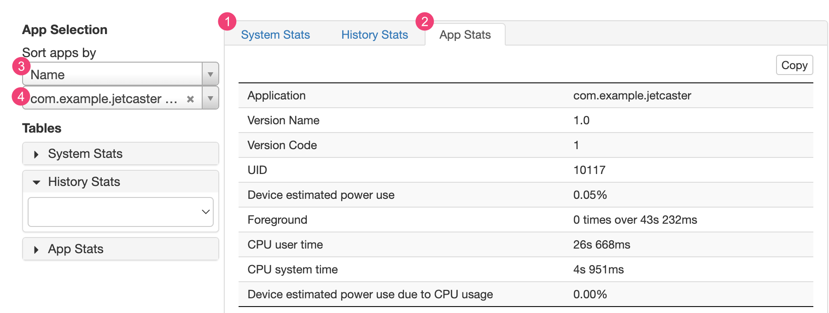Expand the App Stats section under Tables
829x313 pixels.
pyautogui.click(x=121, y=249)
